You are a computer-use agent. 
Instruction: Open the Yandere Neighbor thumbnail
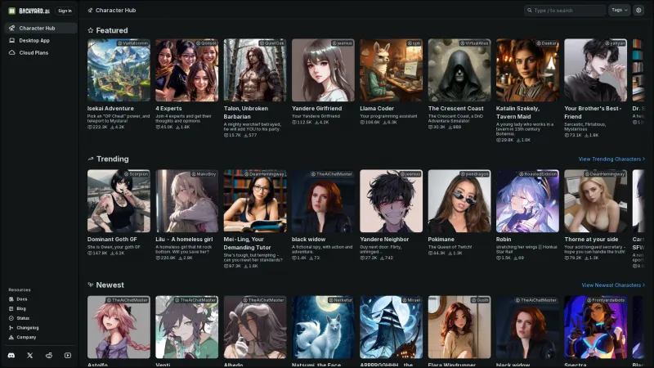coord(392,200)
